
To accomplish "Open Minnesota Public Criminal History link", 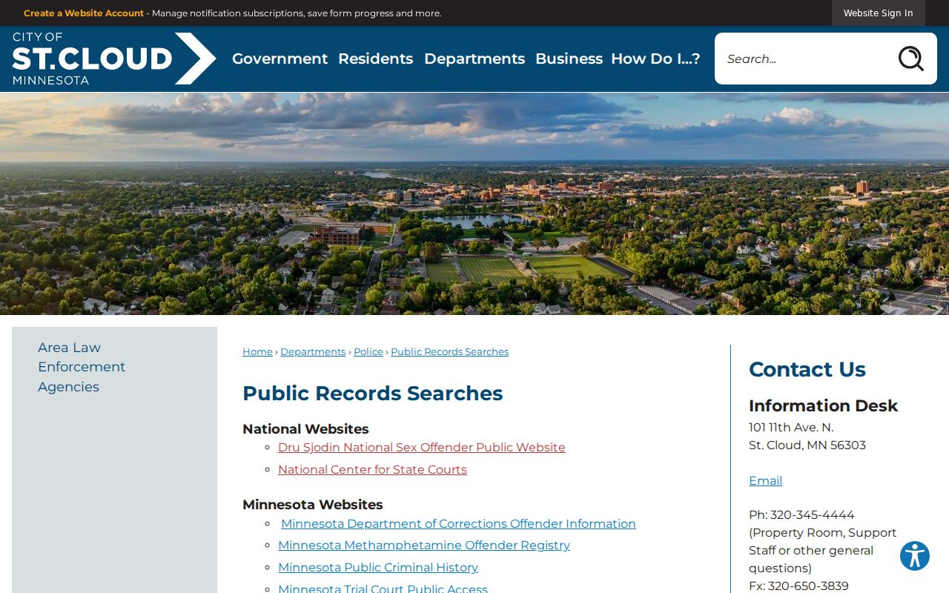I will click(x=378, y=567).
